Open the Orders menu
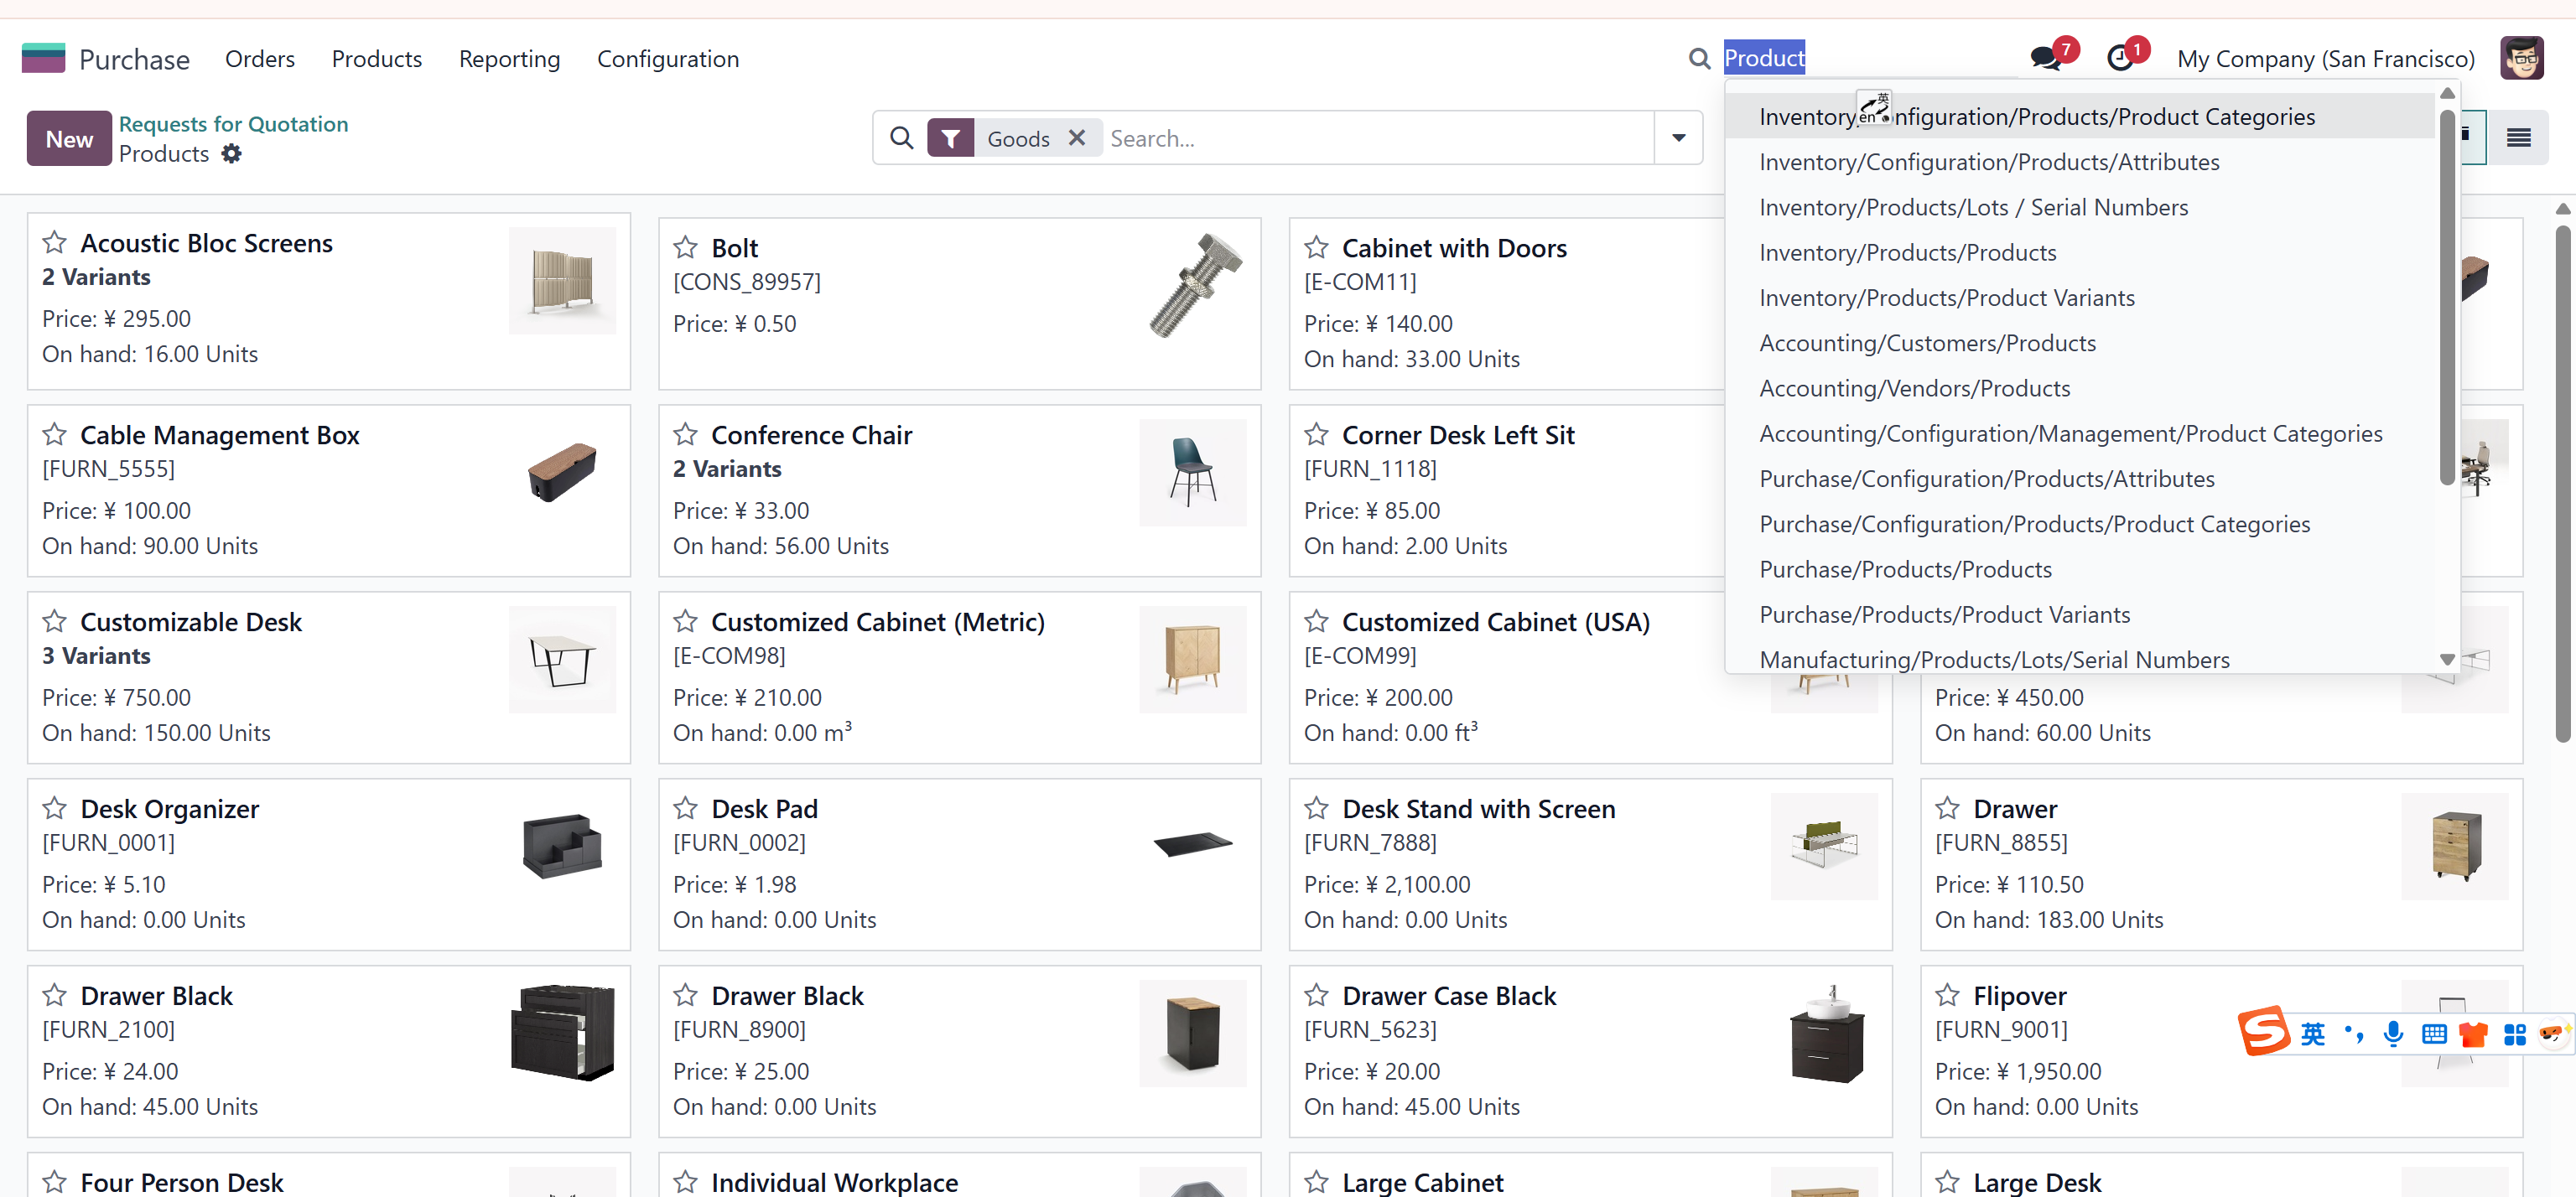 [260, 59]
